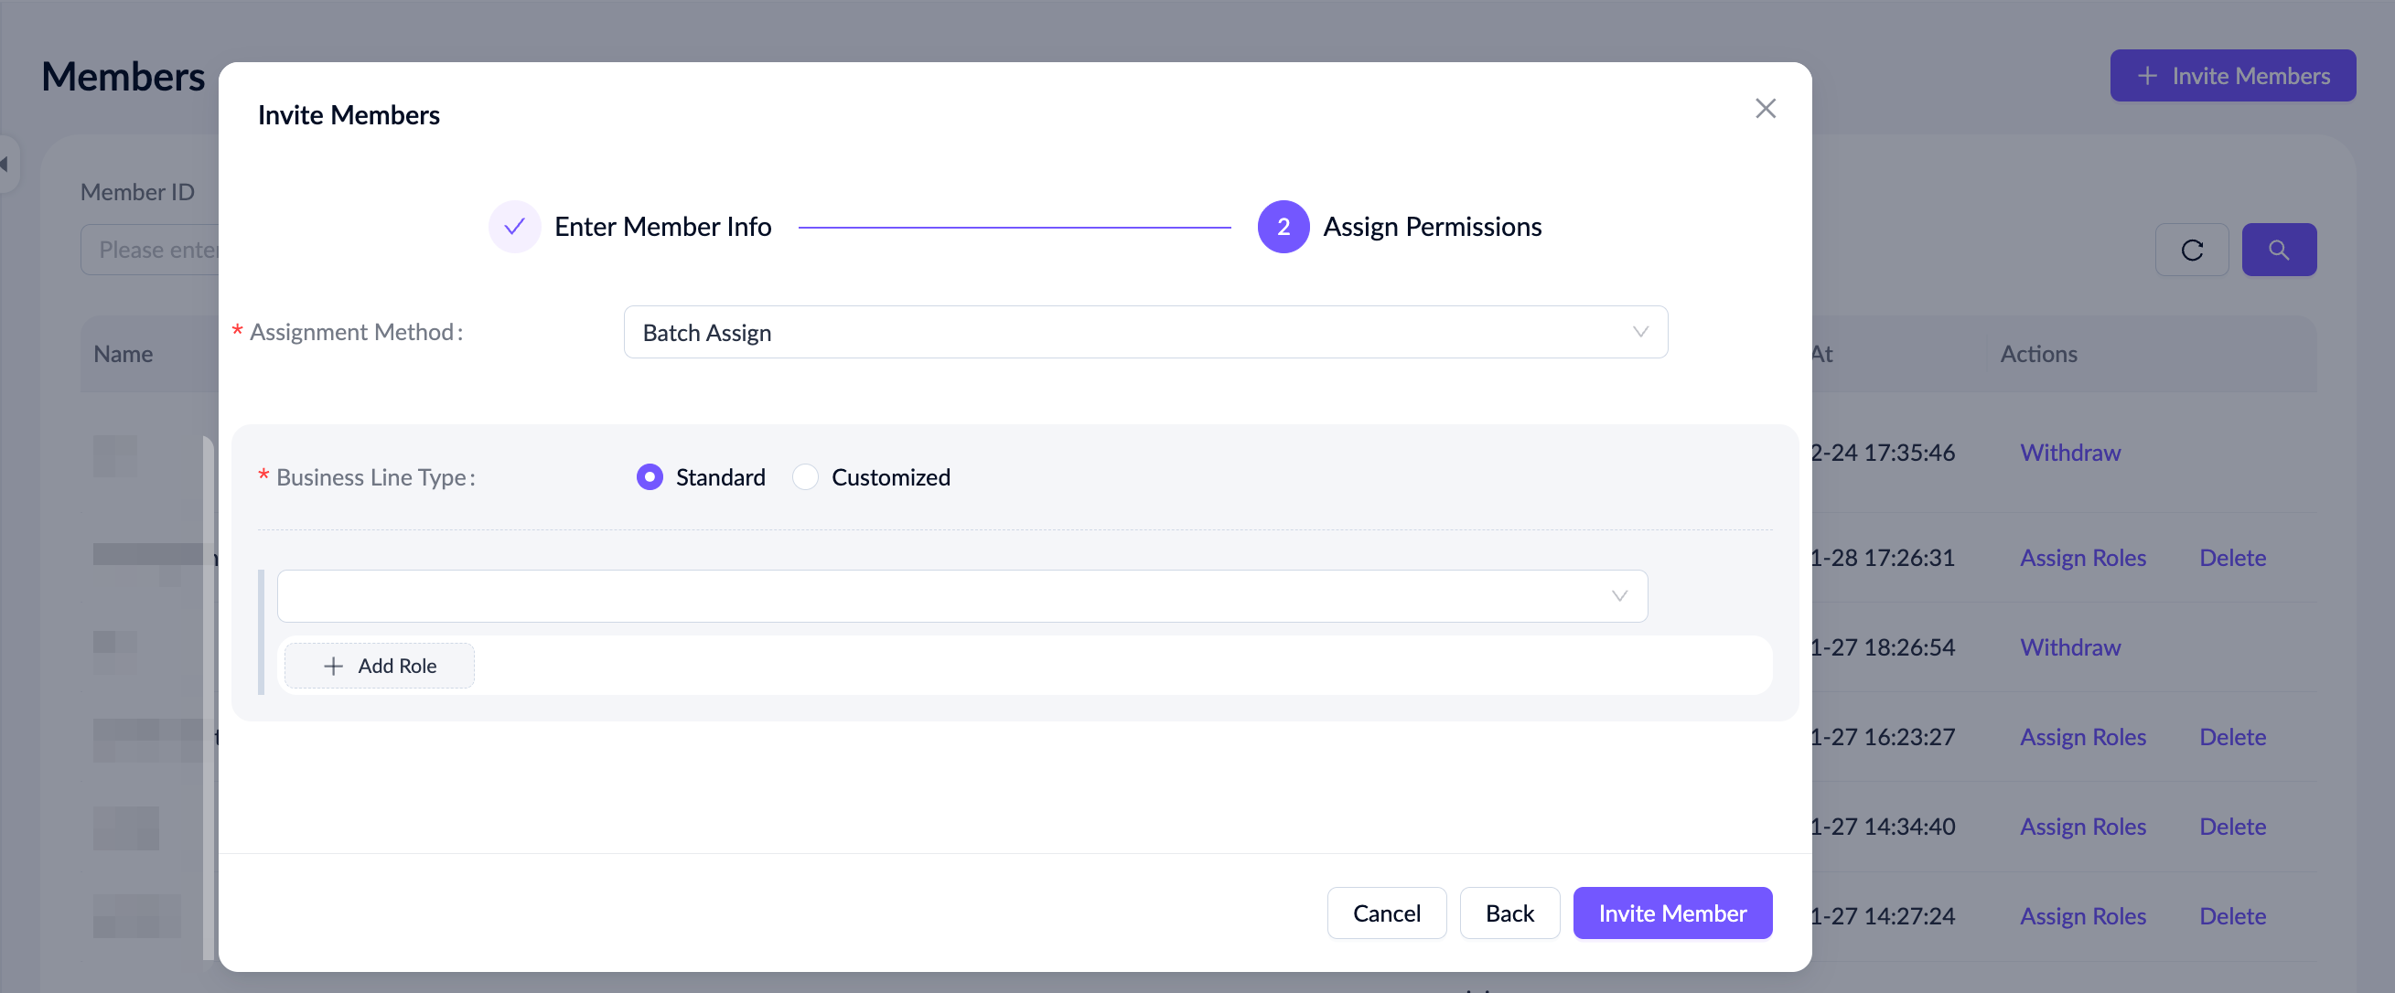
Task: Click the refresh icon button
Action: click(x=2191, y=250)
